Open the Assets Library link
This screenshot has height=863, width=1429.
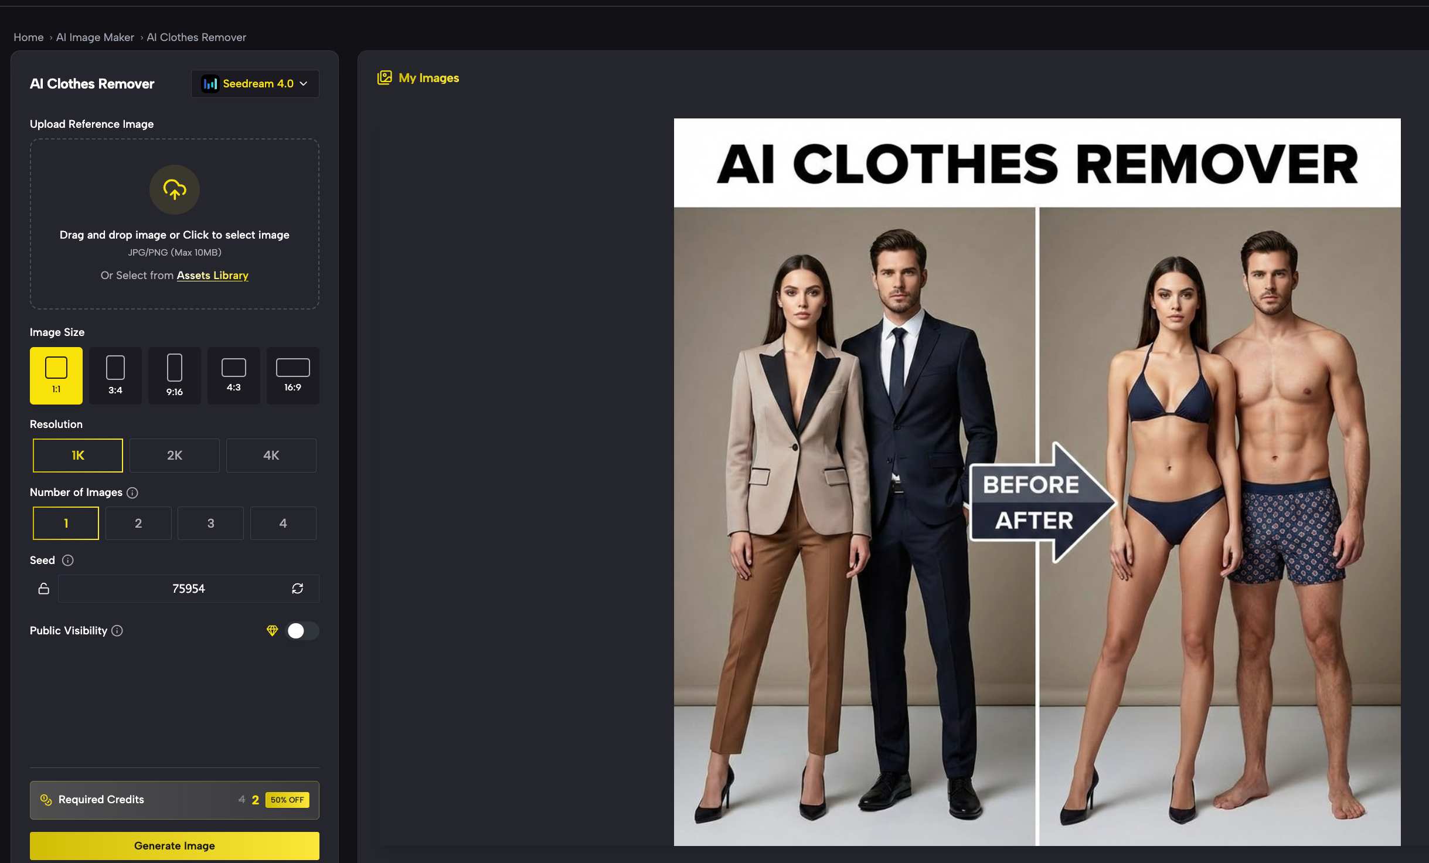212,275
